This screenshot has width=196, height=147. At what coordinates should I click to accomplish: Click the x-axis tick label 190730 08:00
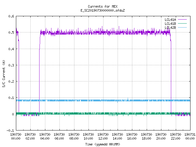pyautogui.click(x=74, y=136)
